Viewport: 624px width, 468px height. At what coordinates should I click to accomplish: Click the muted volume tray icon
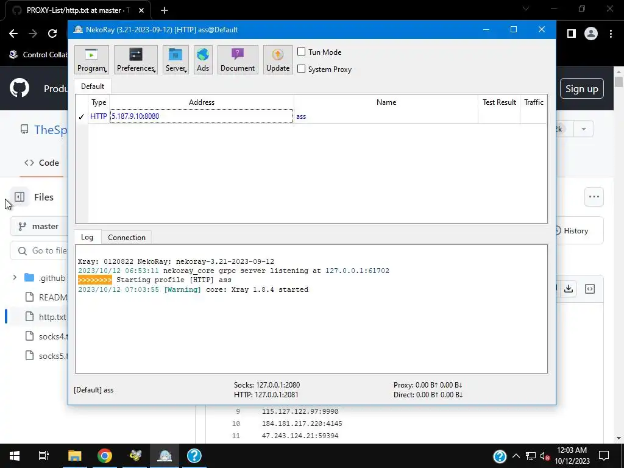coord(545,456)
